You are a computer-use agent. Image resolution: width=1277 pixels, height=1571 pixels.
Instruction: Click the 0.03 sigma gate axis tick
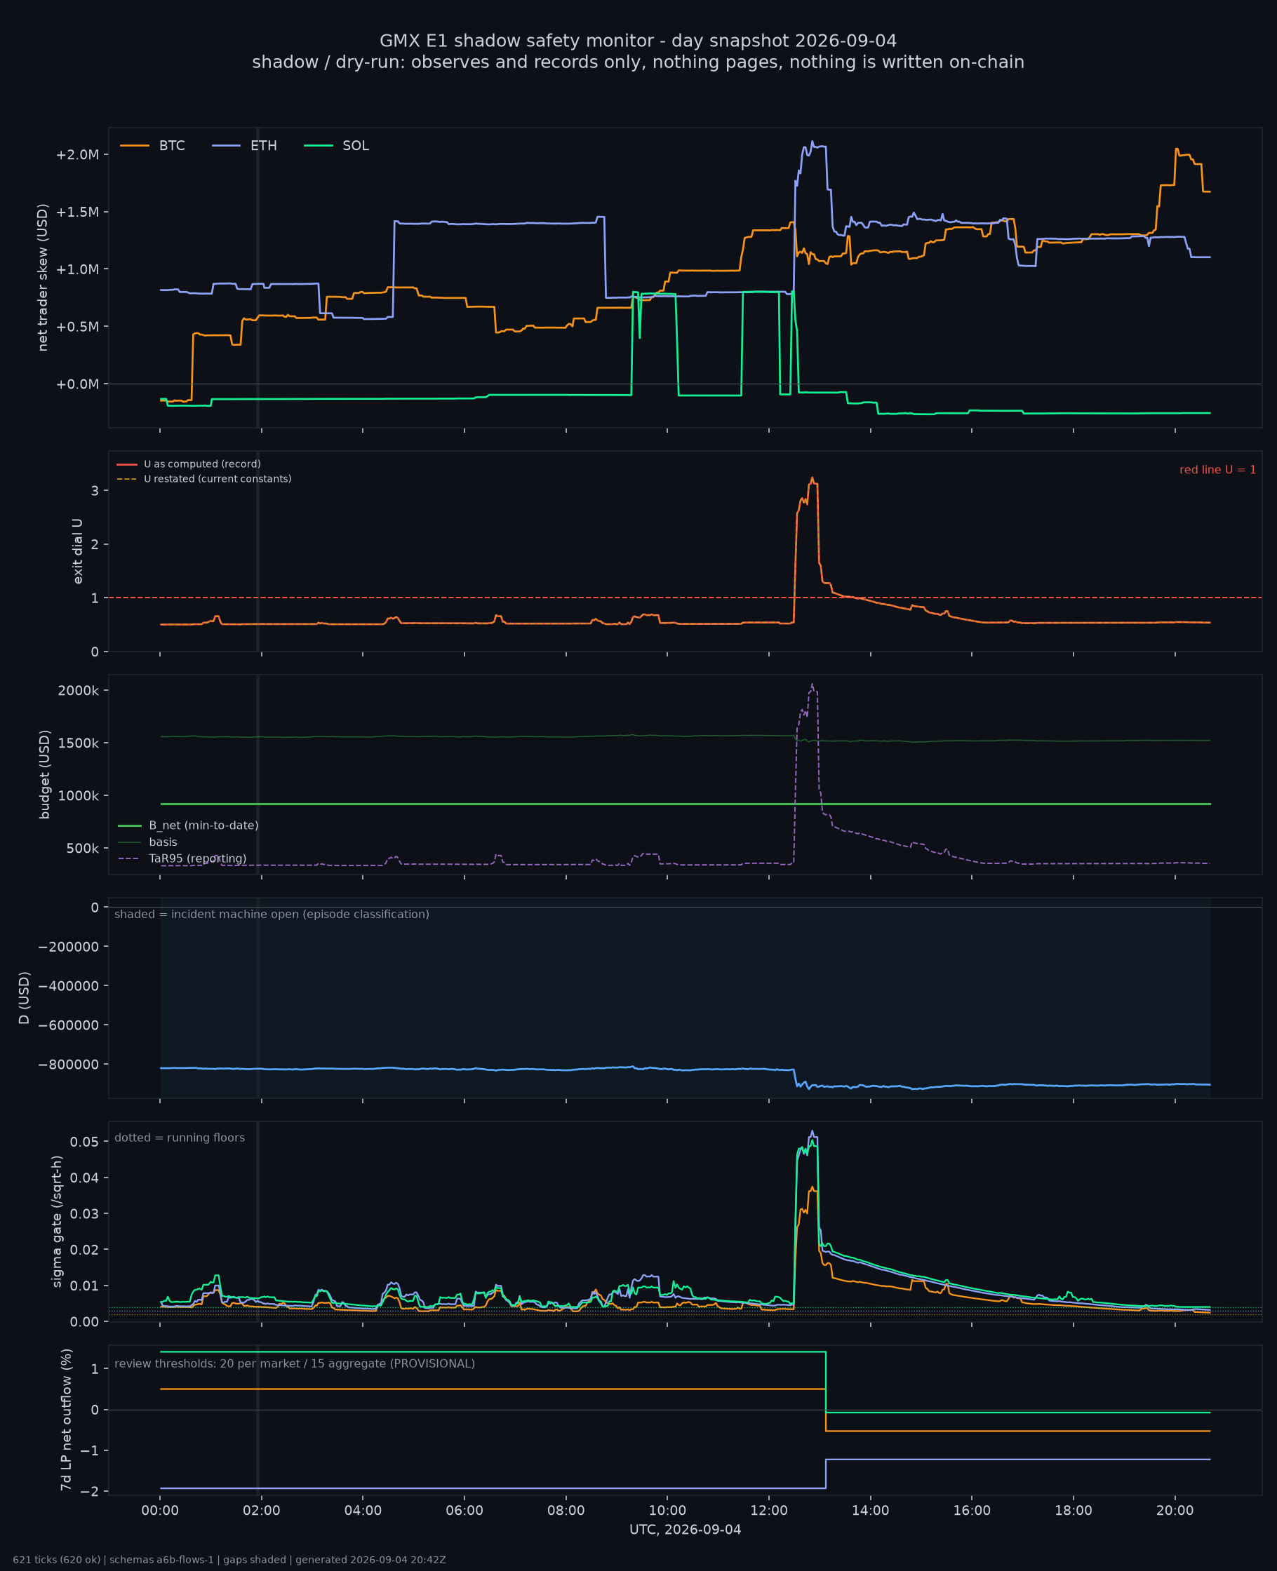[x=85, y=1214]
